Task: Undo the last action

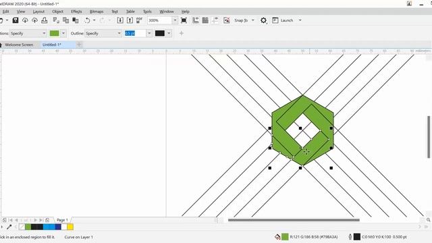Action: 87,20
